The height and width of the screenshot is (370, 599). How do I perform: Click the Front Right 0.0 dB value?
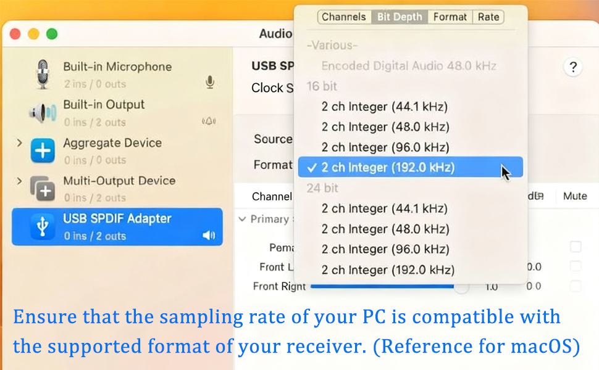[534, 286]
